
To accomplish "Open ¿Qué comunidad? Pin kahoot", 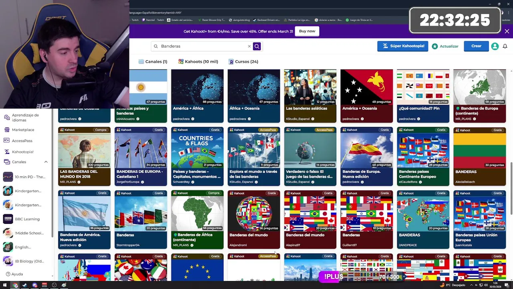I will pos(423,96).
